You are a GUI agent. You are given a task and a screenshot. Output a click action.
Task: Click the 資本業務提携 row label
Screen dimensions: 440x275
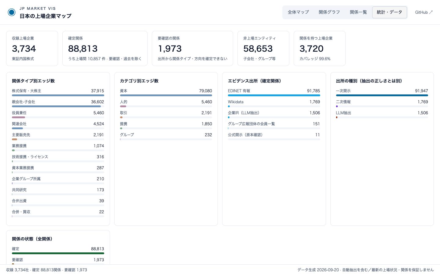point(23,168)
